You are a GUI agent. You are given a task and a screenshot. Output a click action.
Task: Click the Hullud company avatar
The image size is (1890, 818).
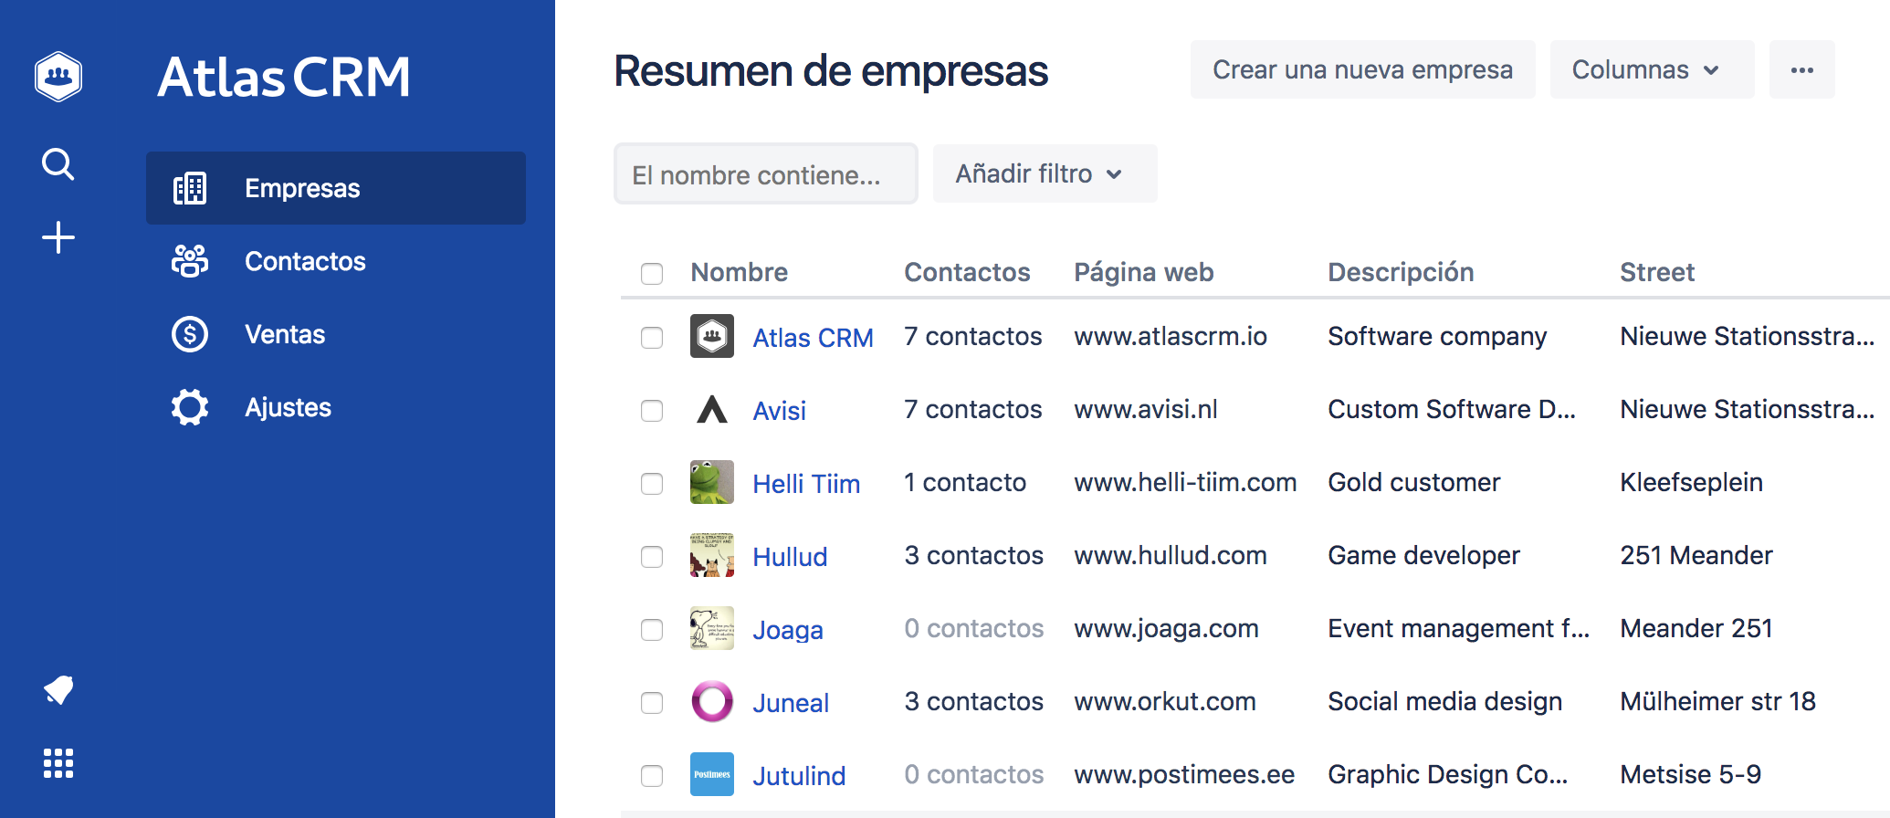click(x=712, y=555)
